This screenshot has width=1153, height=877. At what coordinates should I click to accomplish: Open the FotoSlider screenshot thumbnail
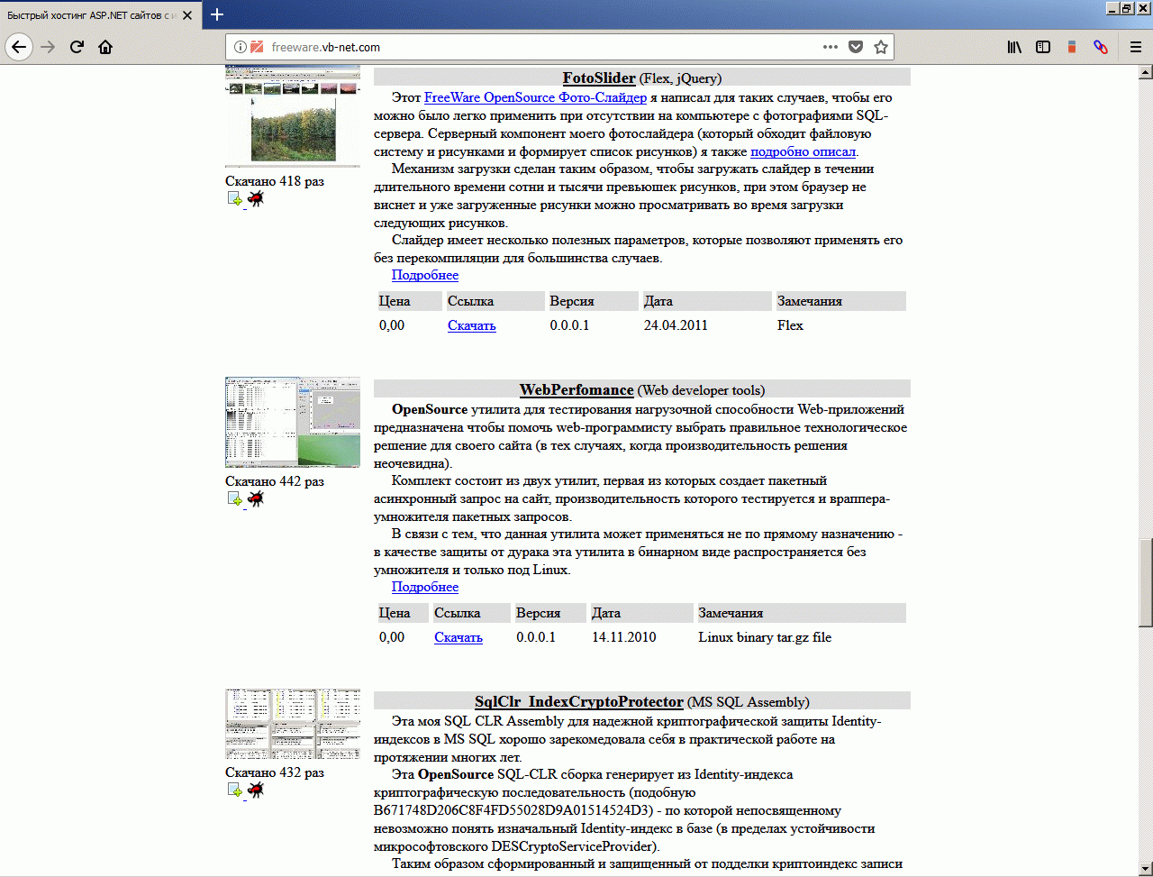coord(293,116)
